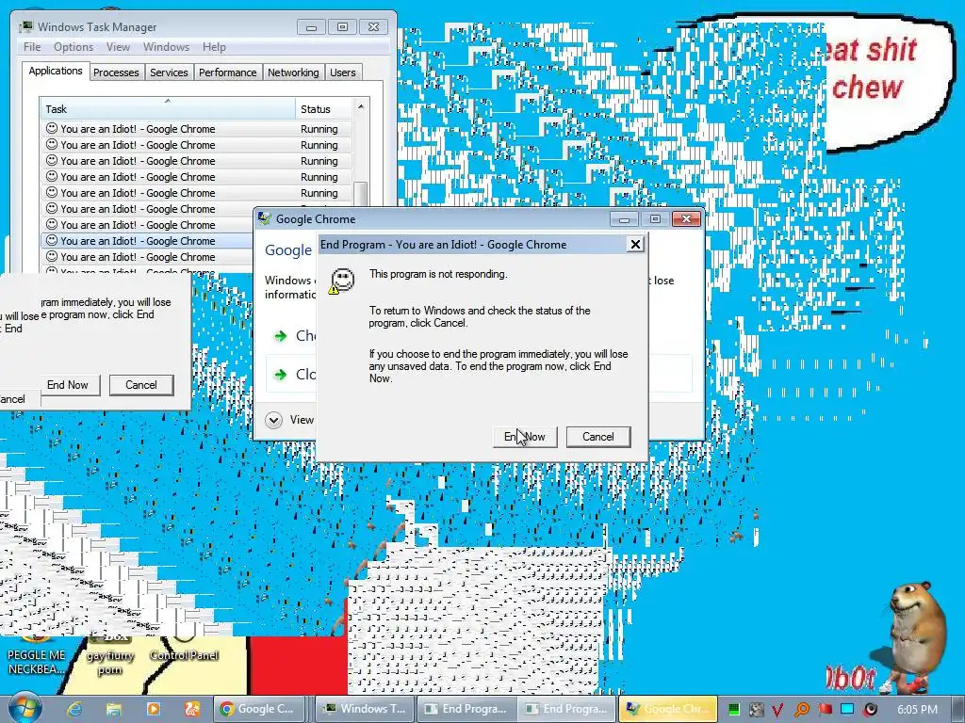Viewport: 965px width, 723px height.
Task: Click Cancel in the front End Program dialog
Action: (598, 437)
